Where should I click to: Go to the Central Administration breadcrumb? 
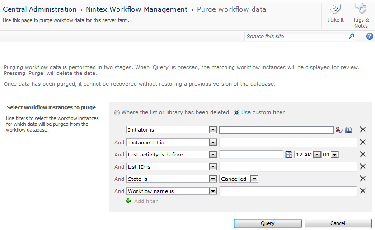[40, 9]
